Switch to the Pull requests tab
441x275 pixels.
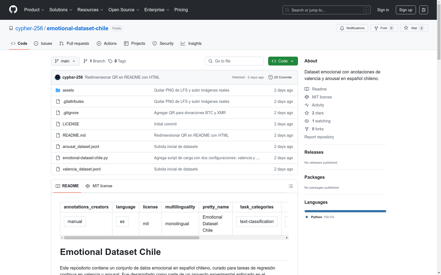[x=74, y=43]
